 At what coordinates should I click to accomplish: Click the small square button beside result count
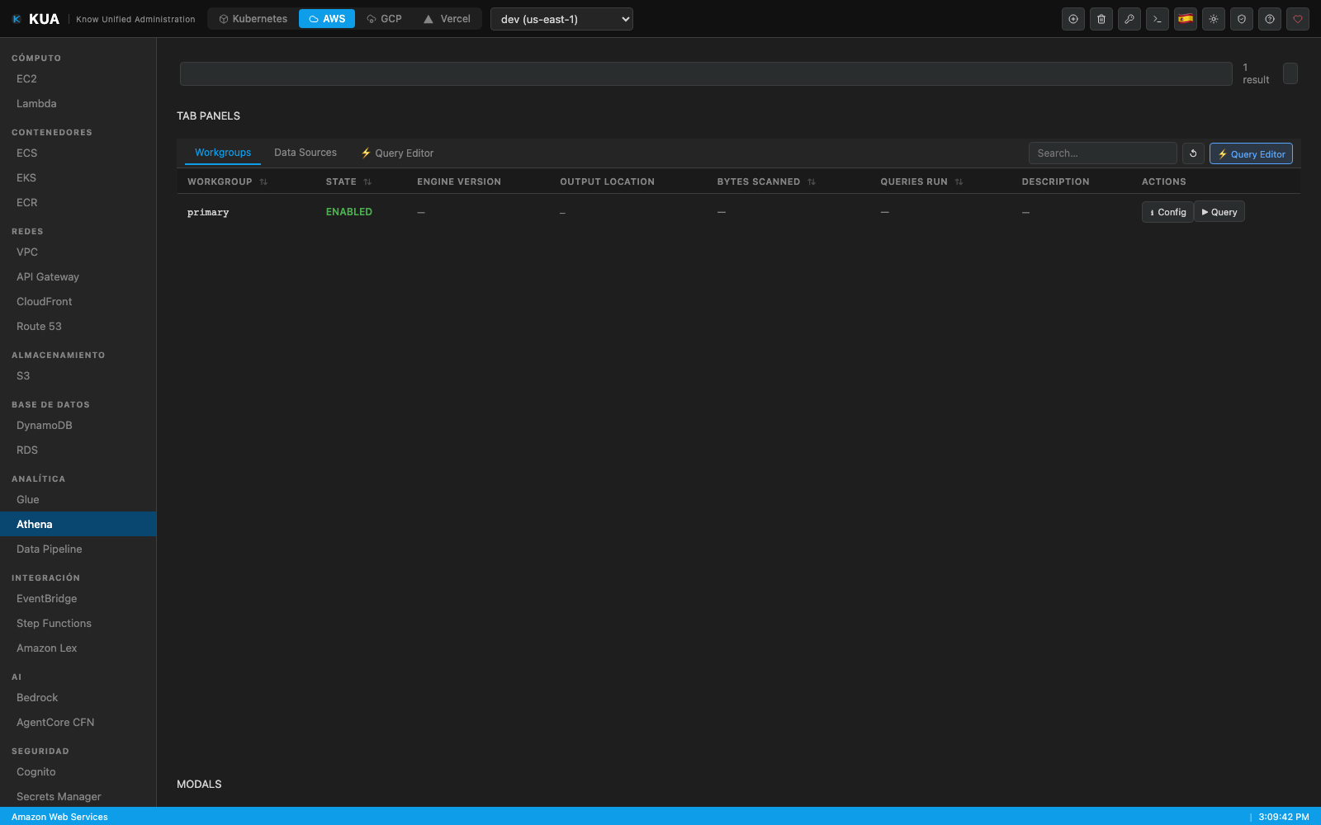click(1290, 73)
